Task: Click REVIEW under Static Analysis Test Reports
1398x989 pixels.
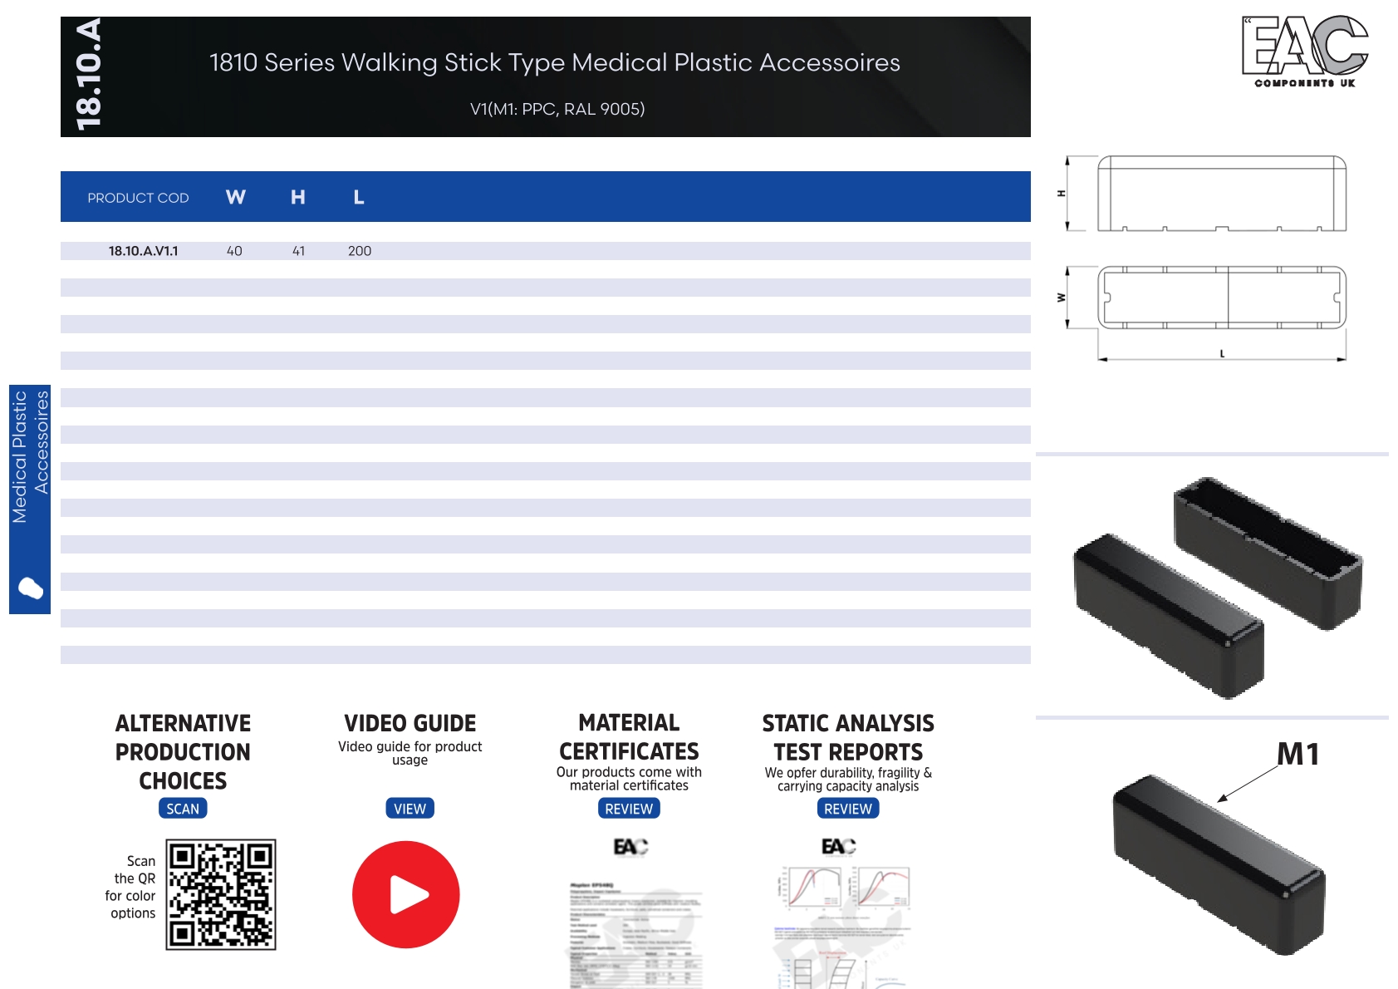Action: (x=848, y=809)
